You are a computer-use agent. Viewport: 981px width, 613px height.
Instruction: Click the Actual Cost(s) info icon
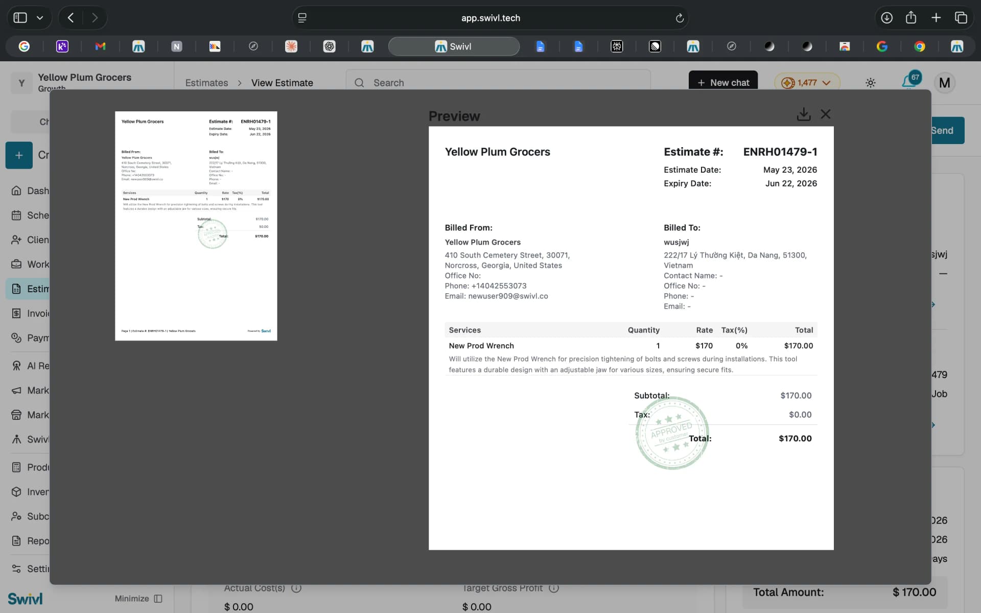[296, 588]
